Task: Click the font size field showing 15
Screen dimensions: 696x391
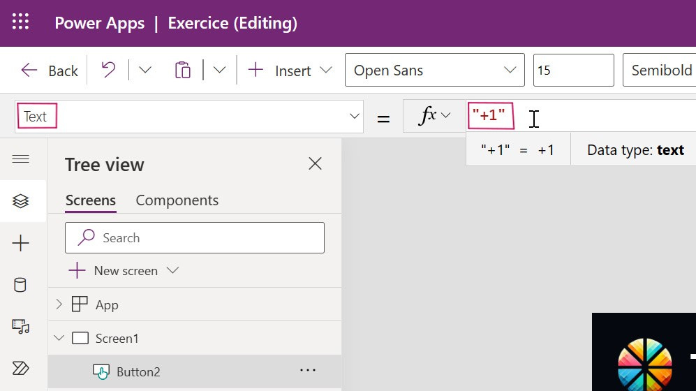Action: click(x=574, y=70)
